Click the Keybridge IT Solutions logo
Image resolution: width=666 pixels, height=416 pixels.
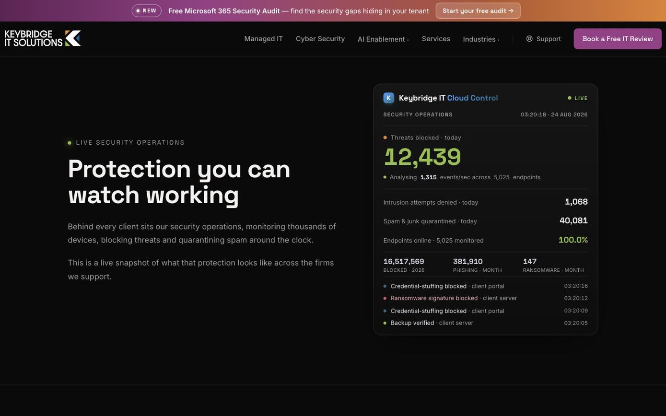43,38
